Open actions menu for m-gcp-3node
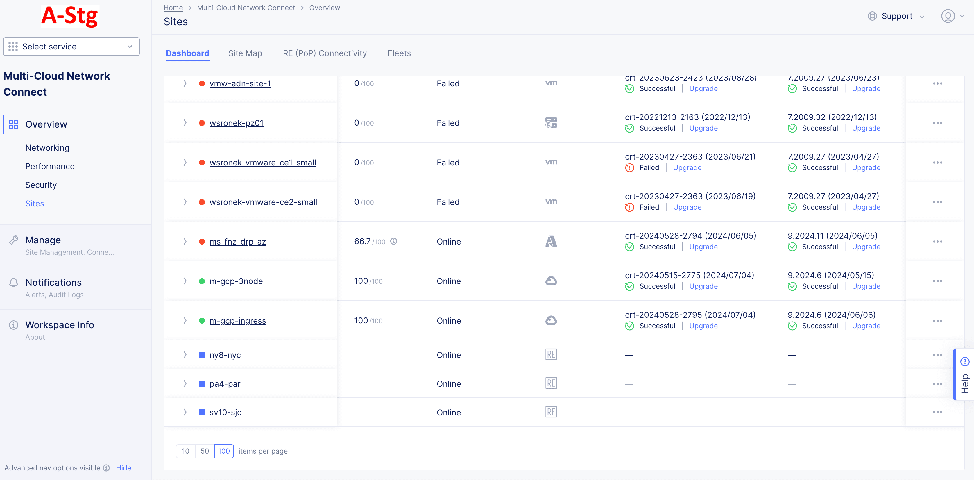Image resolution: width=974 pixels, height=480 pixels. pyautogui.click(x=937, y=281)
